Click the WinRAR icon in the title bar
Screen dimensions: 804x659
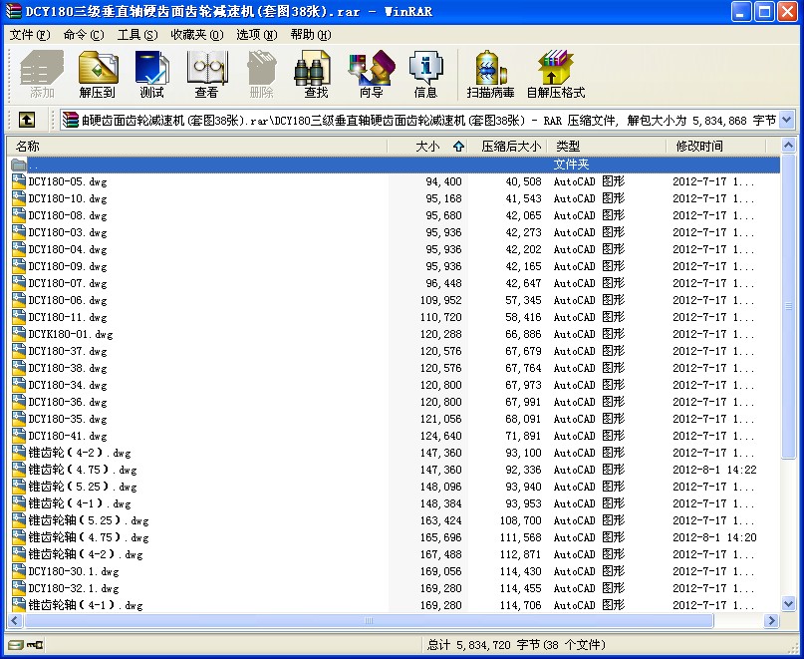[x=14, y=11]
